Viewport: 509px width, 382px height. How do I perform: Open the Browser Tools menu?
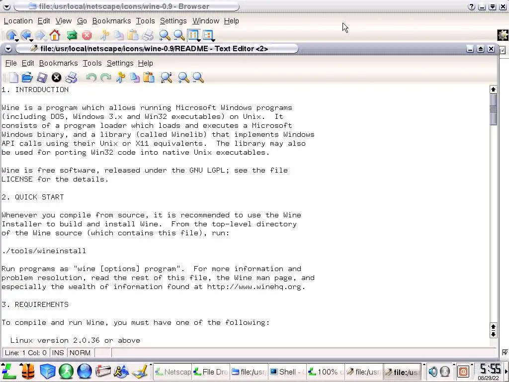click(145, 21)
